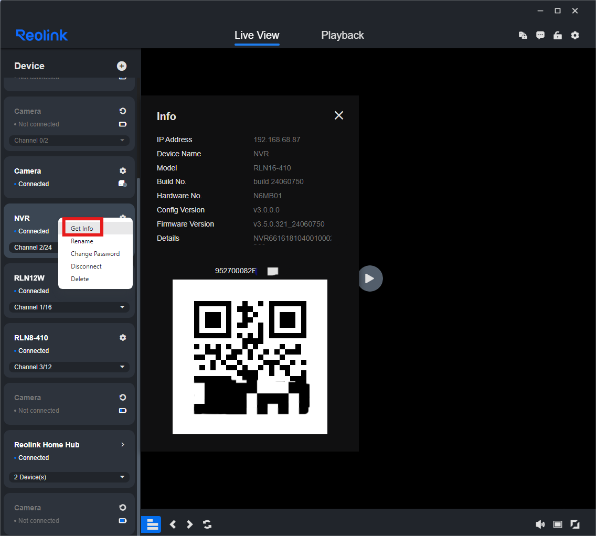Click the hardware number N6MB01
This screenshot has width=596, height=536.
tap(268, 196)
